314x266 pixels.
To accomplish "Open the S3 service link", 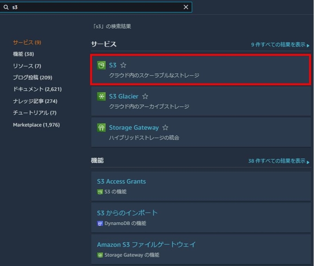I will click(x=113, y=65).
